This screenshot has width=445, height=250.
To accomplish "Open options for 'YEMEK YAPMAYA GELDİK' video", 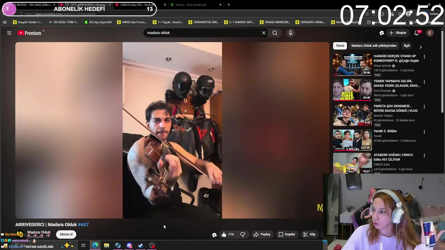I will tap(424, 82).
